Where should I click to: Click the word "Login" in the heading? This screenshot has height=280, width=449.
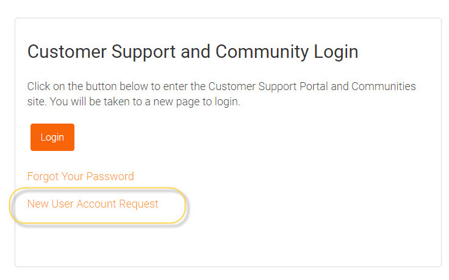(x=336, y=52)
